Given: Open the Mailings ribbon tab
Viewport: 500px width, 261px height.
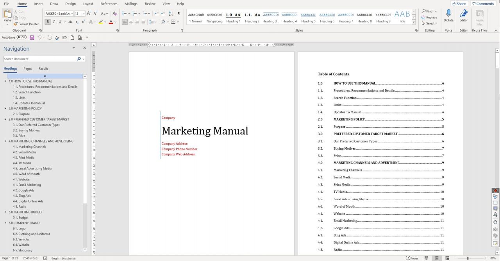Looking at the screenshot, I should (130, 4).
